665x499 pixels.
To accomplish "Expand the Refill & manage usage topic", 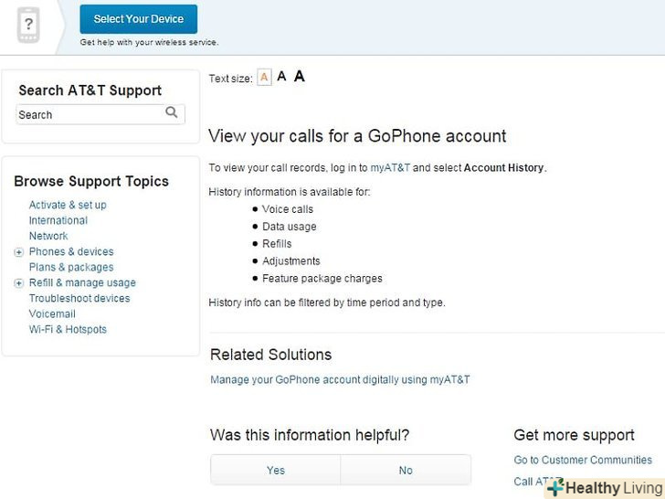I will click(x=19, y=283).
